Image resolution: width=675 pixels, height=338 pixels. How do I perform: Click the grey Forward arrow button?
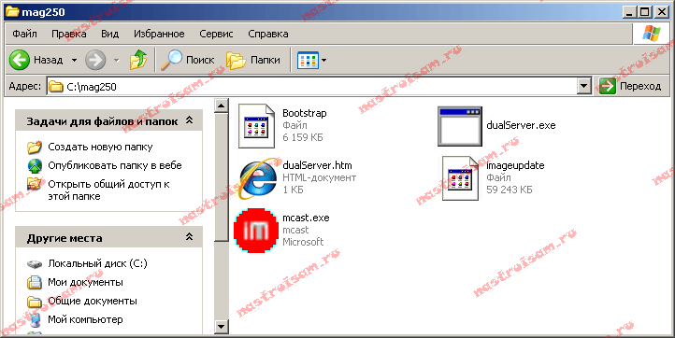point(95,60)
